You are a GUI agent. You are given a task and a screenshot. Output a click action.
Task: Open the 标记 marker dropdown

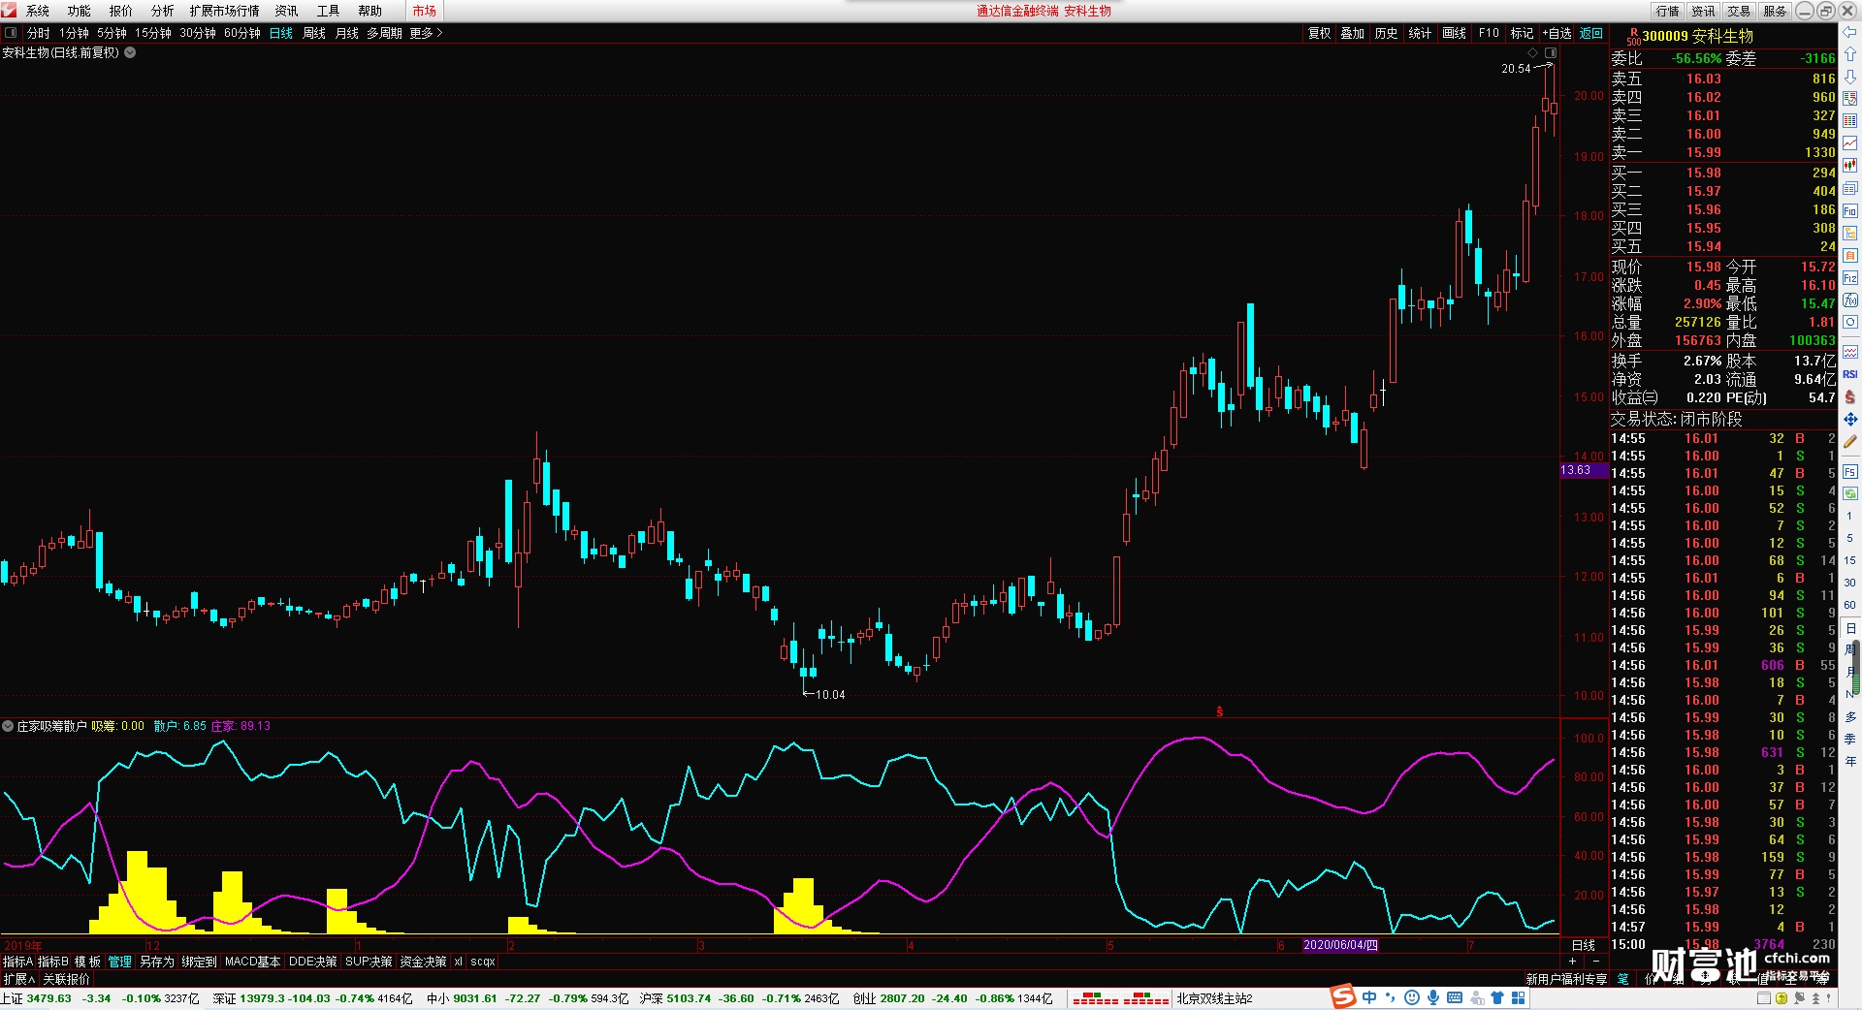(1523, 33)
